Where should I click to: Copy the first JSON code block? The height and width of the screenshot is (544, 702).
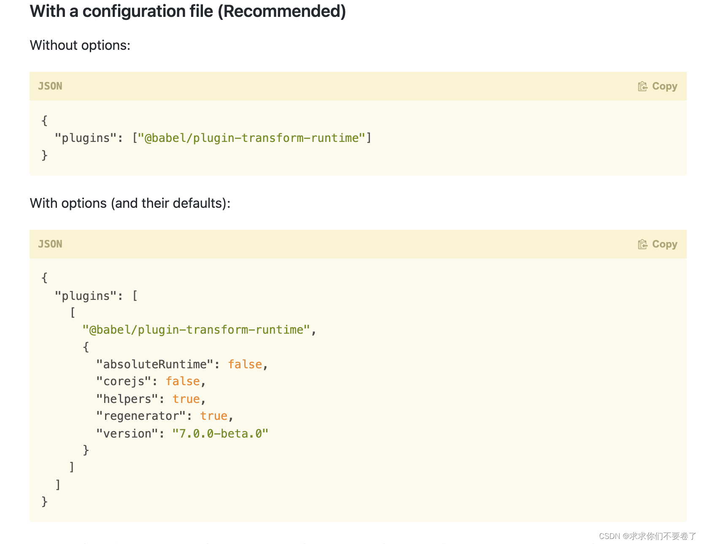coord(658,86)
